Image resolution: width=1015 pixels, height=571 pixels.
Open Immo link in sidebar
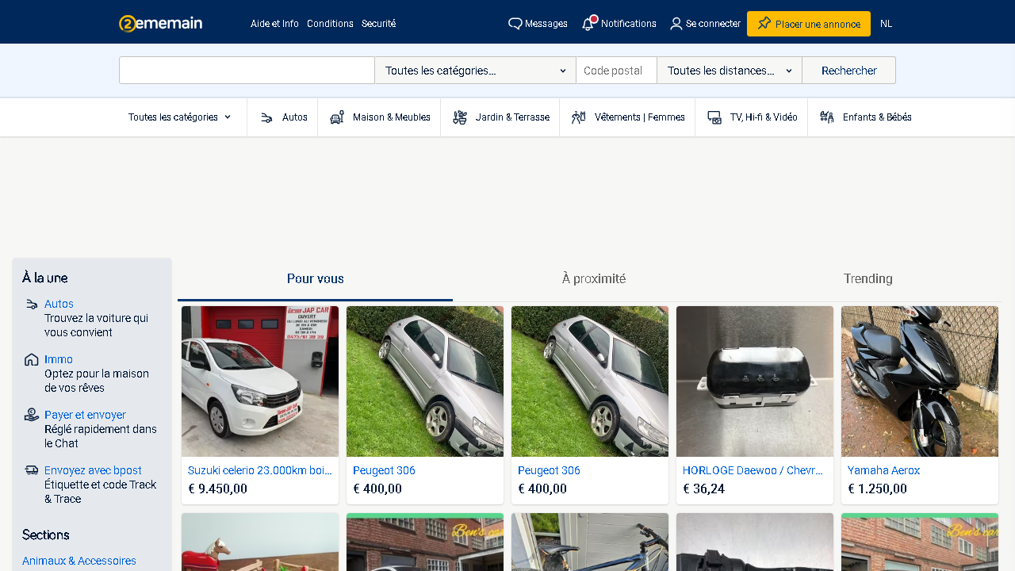(59, 359)
